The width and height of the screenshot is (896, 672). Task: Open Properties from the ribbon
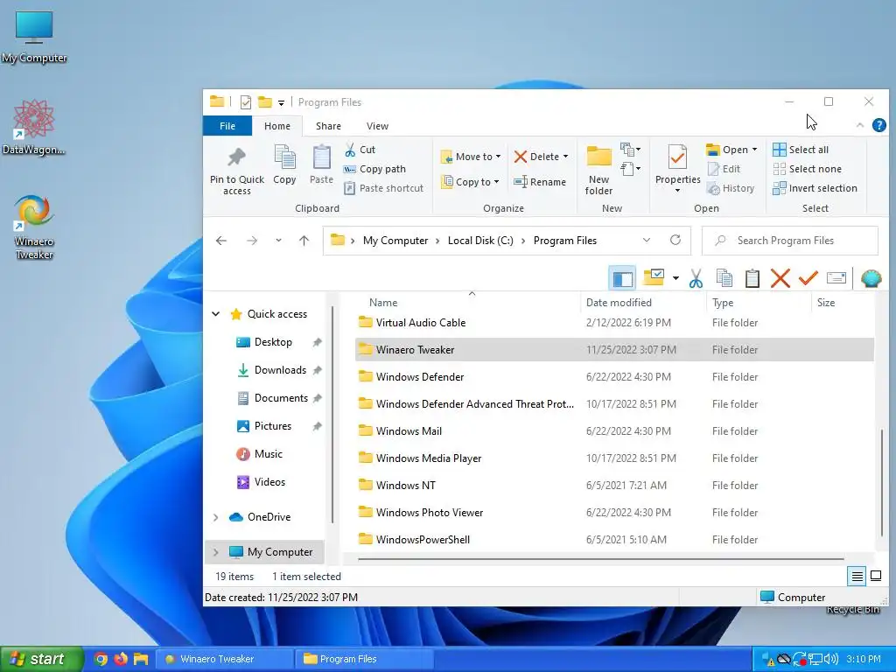[x=678, y=169]
